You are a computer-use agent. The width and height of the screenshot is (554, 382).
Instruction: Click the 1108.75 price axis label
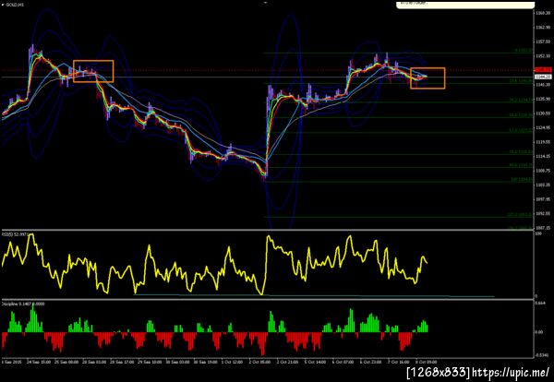click(x=543, y=171)
